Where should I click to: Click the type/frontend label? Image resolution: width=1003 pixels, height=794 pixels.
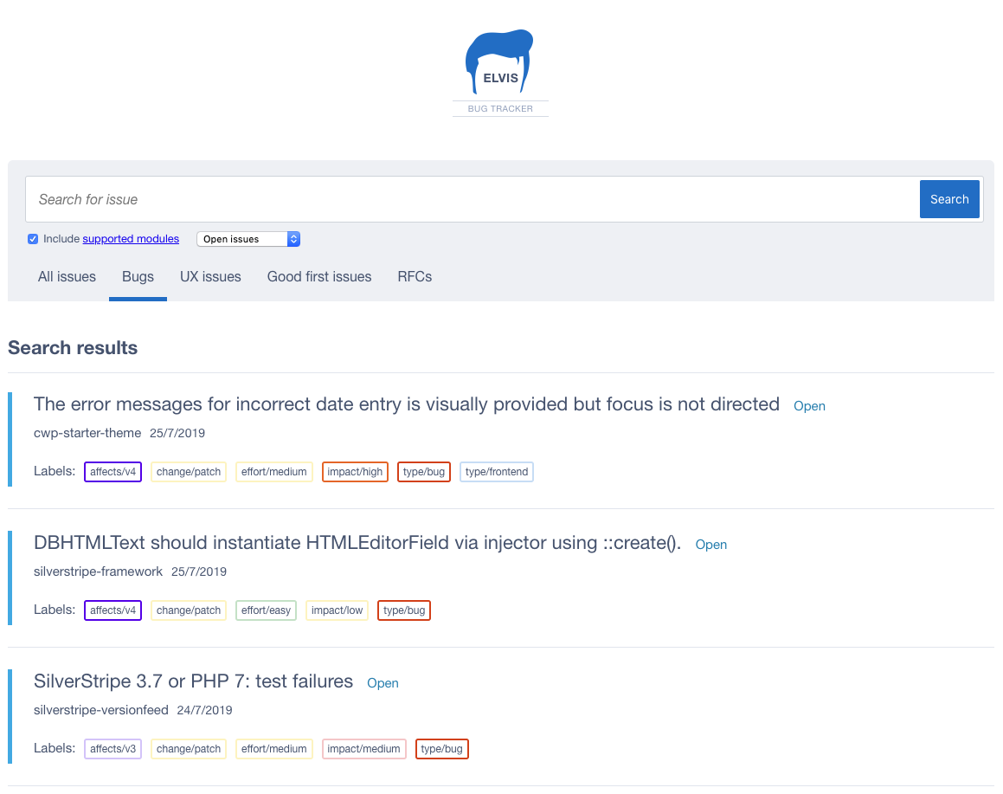(x=496, y=472)
